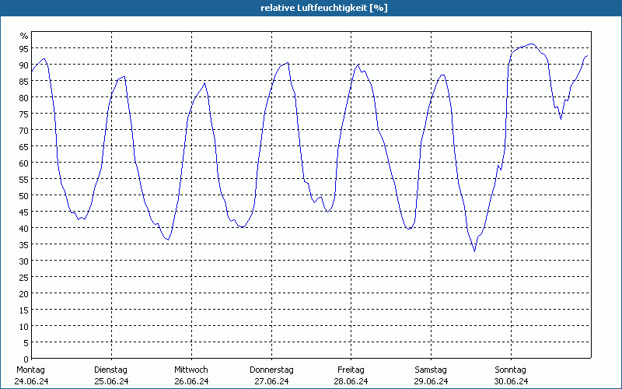This screenshot has width=622, height=389.
Task: Click the chart title 'relative Luftfeuchtigkeit [%]'
Action: point(323,8)
